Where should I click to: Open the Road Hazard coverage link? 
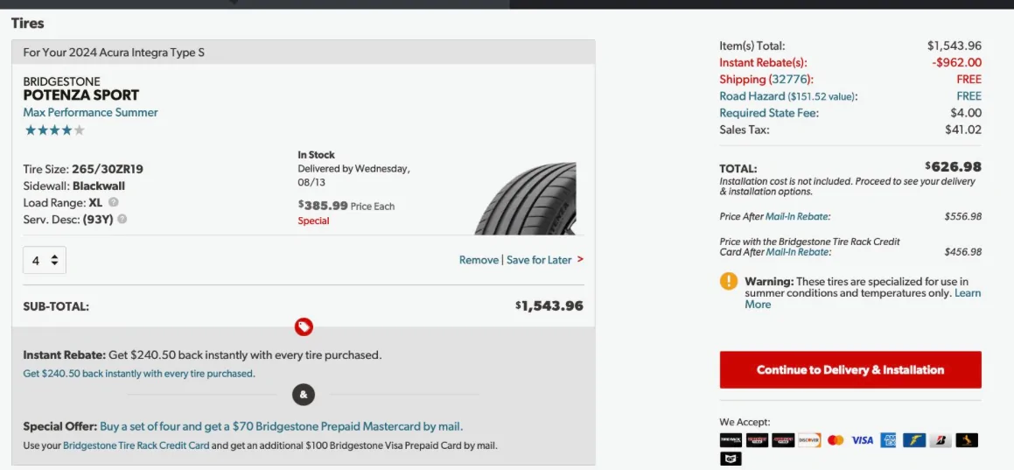752,96
